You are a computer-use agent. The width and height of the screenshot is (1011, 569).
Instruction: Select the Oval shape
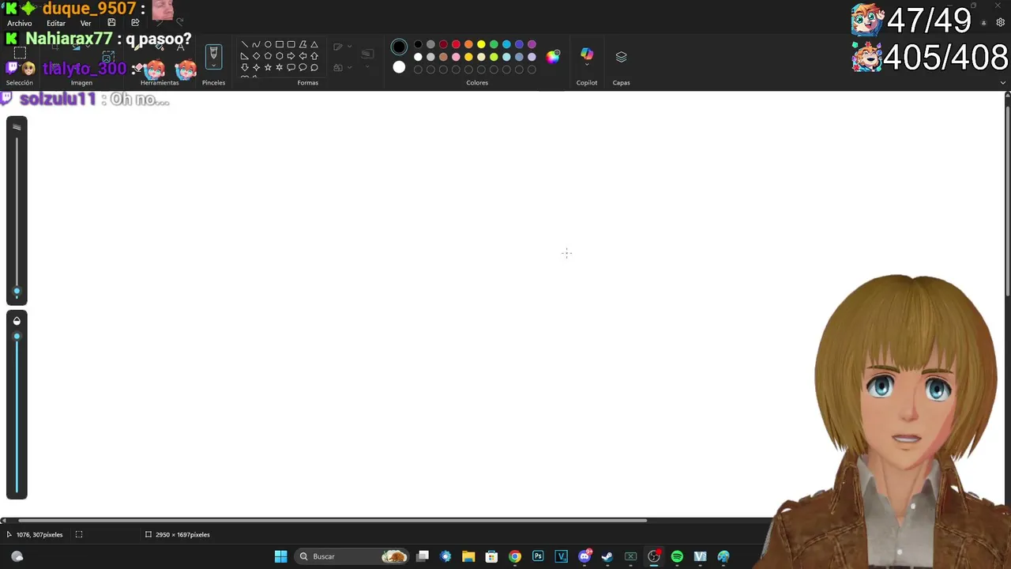(268, 45)
